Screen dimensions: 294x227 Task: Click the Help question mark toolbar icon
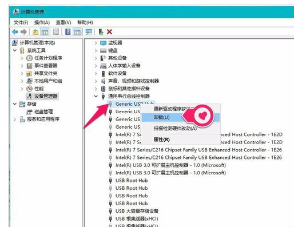(x=67, y=32)
